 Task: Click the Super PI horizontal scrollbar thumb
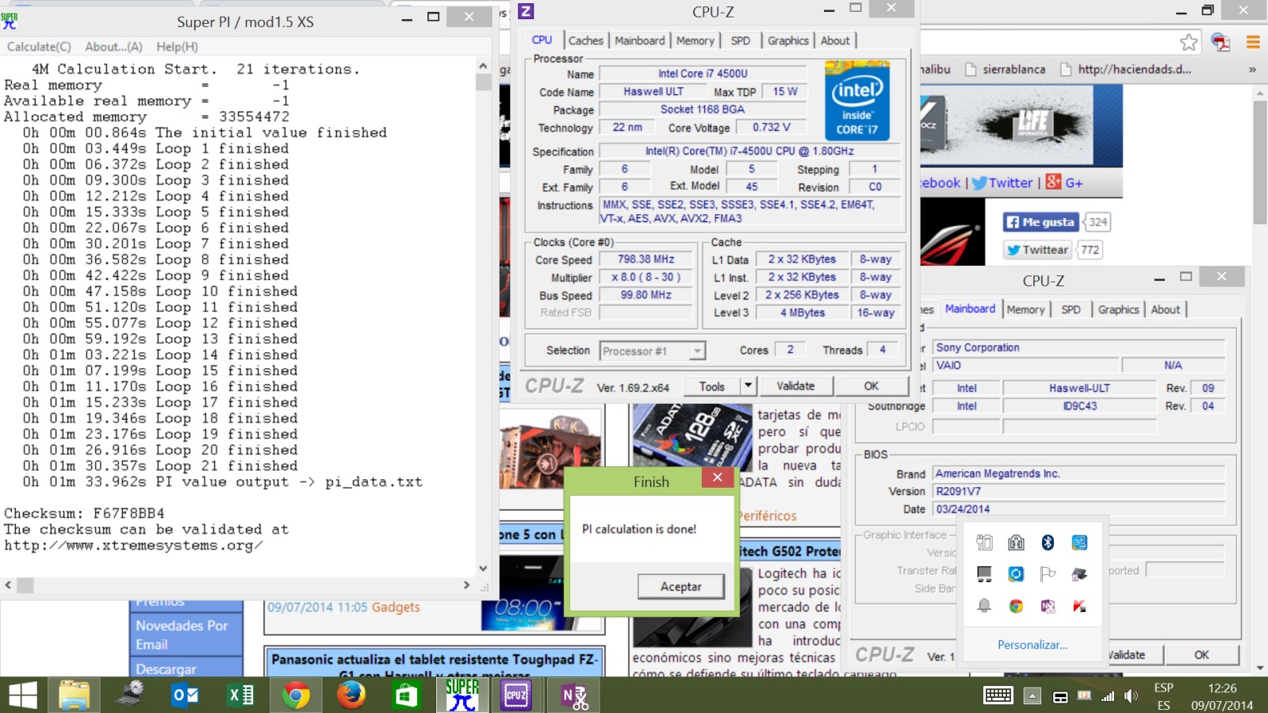click(x=25, y=585)
